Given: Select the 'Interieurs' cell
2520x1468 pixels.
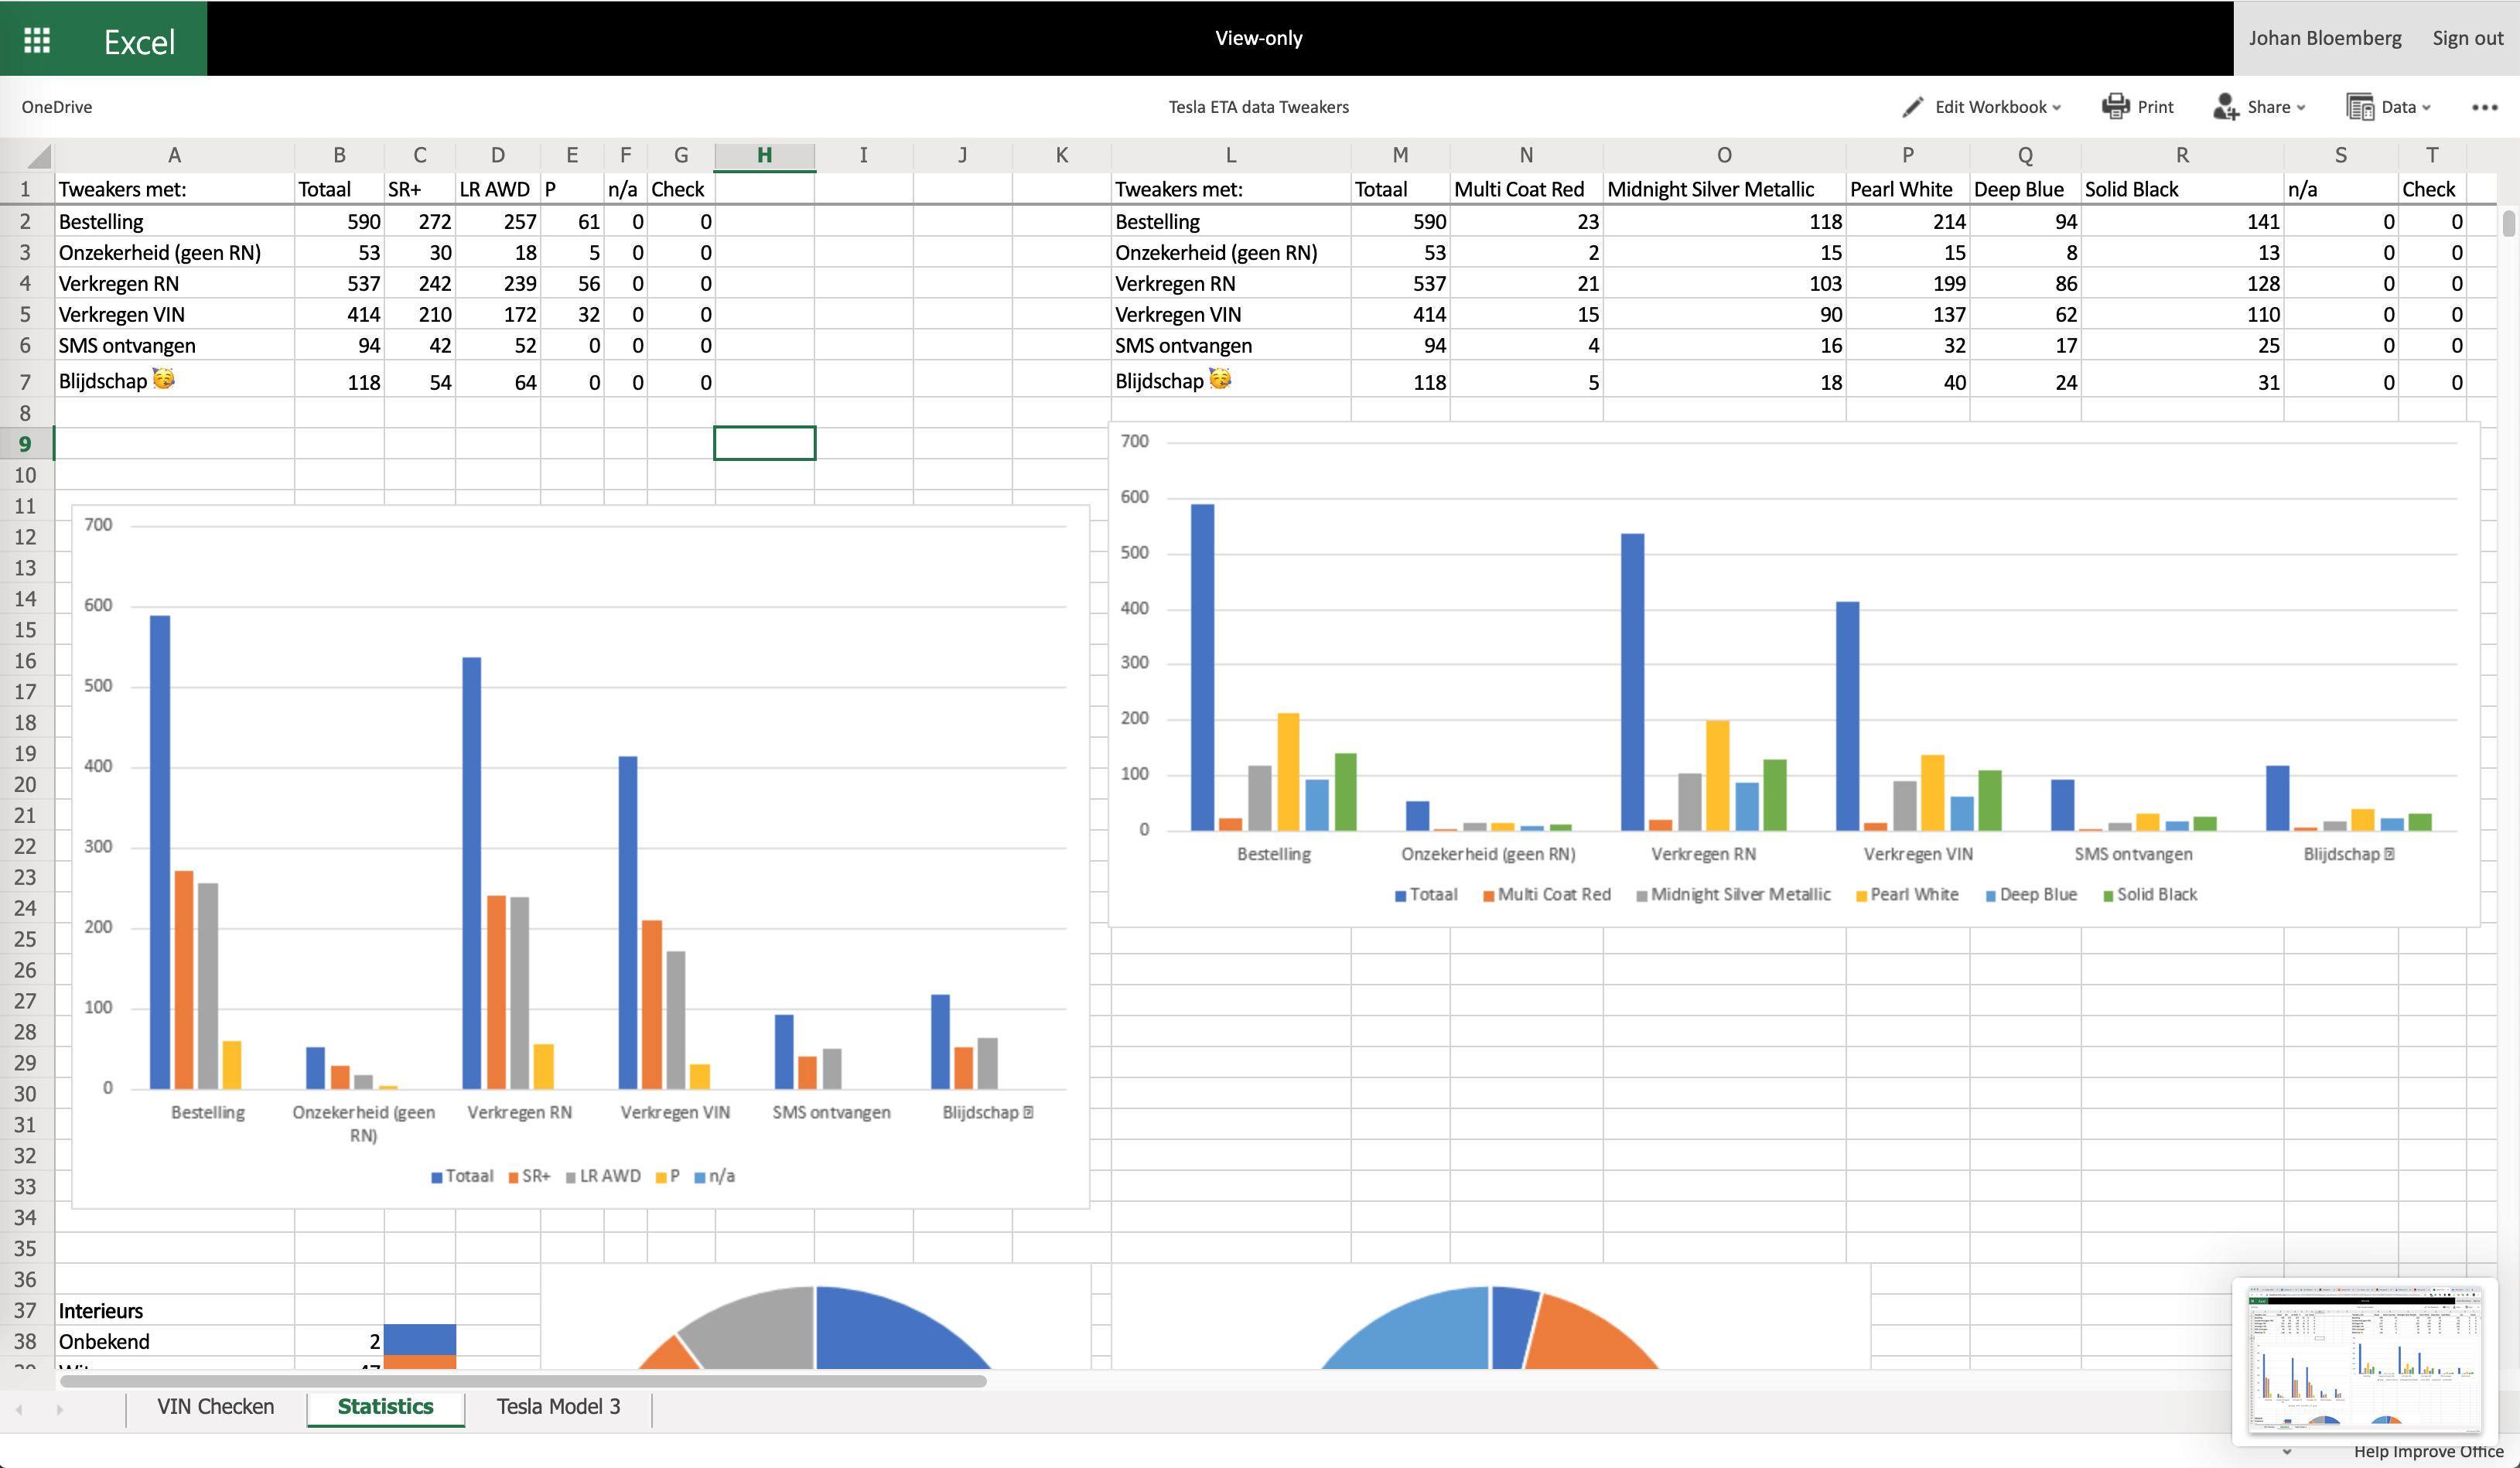Looking at the screenshot, I should tap(174, 1311).
